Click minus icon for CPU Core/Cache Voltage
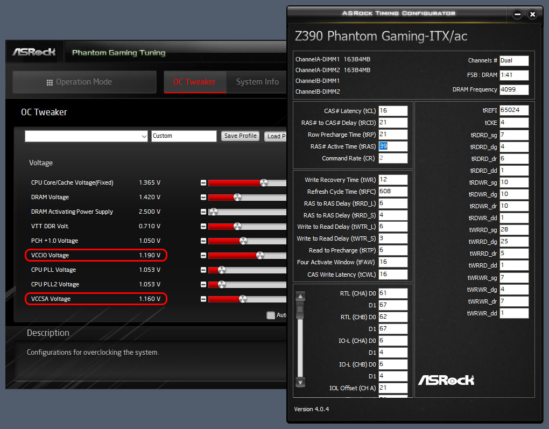549x429 pixels. [203, 183]
